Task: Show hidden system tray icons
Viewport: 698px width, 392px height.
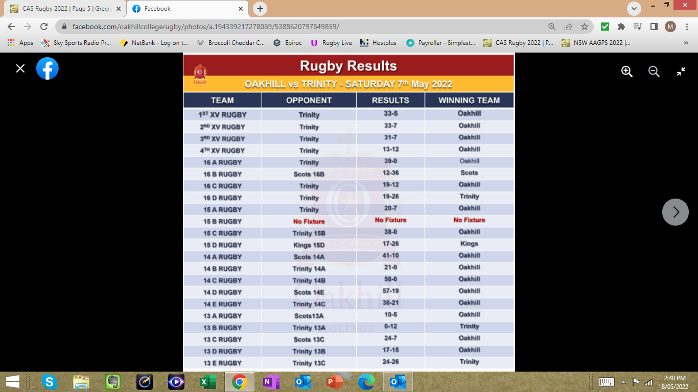Action: click(623, 382)
